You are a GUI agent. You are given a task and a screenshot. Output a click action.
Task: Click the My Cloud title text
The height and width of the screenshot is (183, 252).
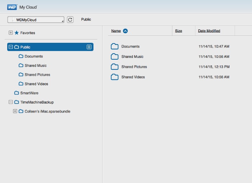[x=28, y=7]
